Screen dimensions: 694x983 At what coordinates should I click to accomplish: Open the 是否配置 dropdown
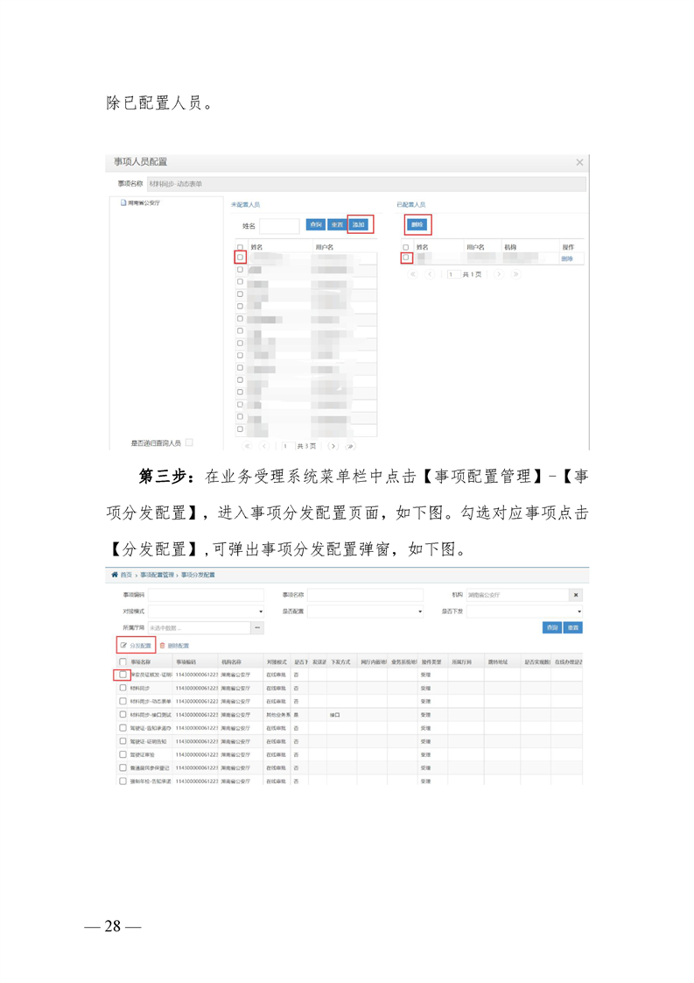point(365,612)
